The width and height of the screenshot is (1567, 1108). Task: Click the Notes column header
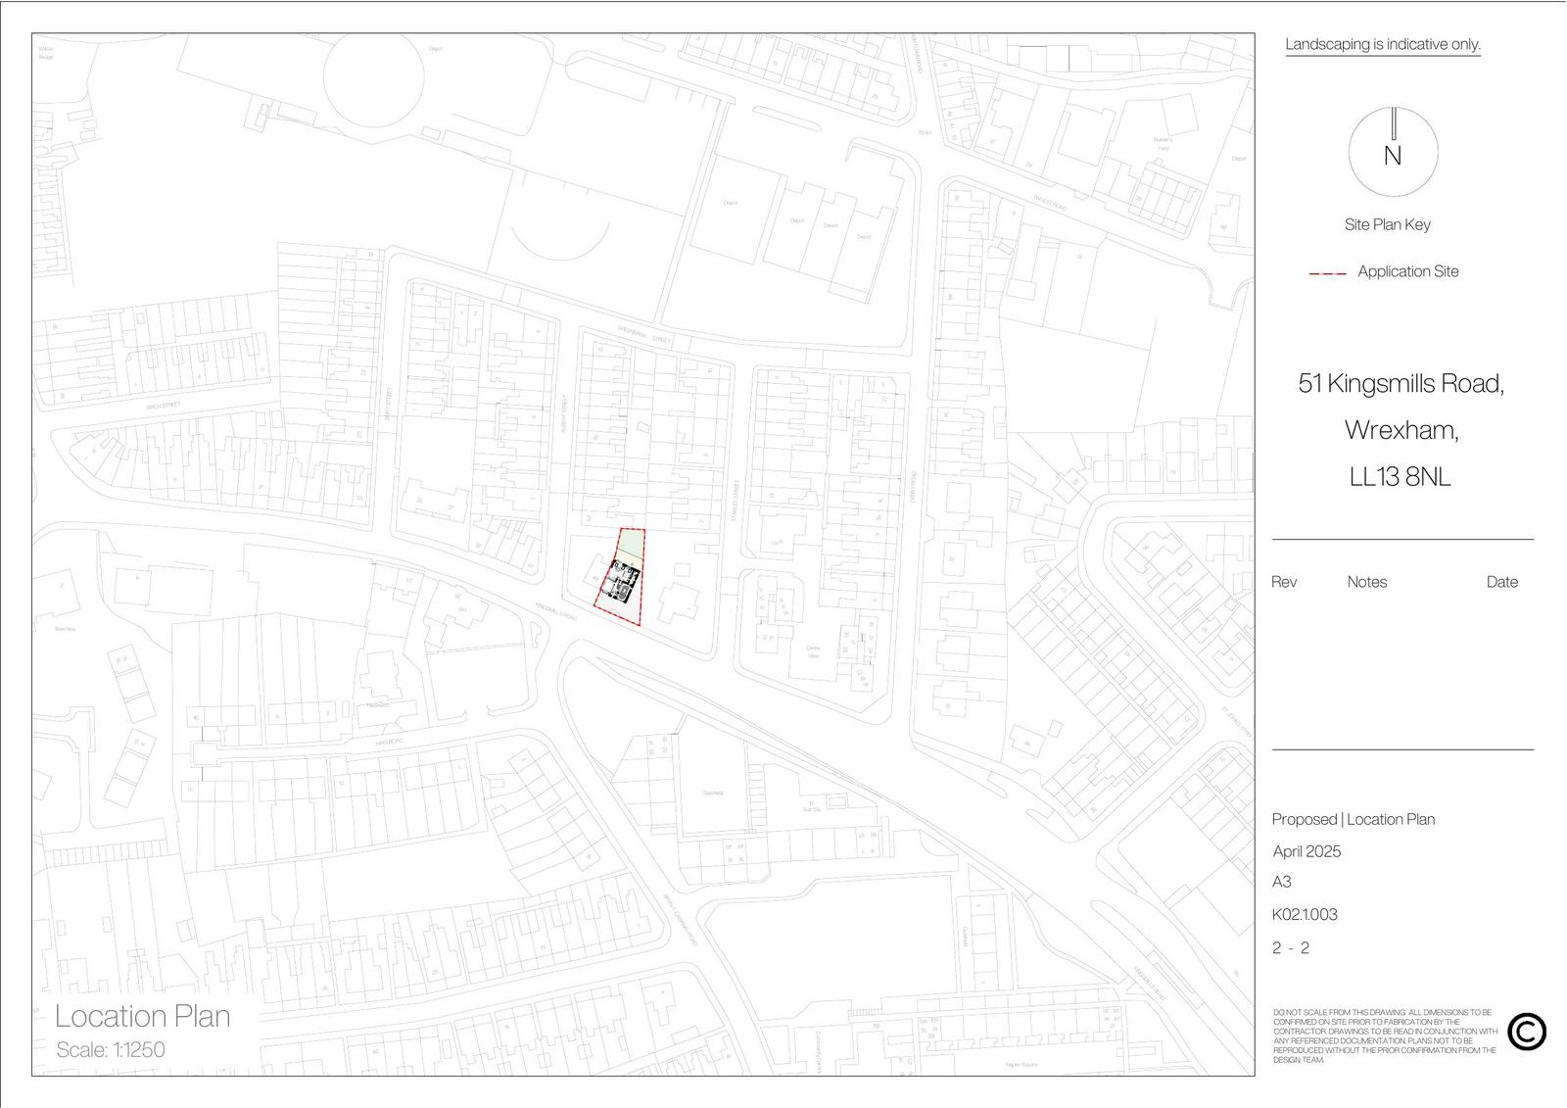[x=1366, y=582]
